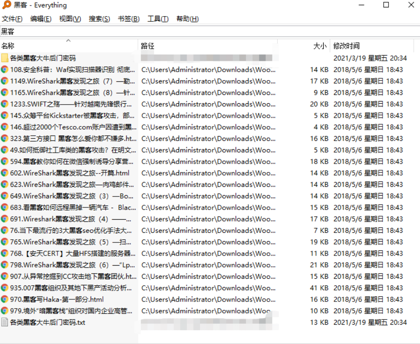Viewport: 420px width, 344px height.
Task: Open the 视图 menu
Action: point(69,19)
